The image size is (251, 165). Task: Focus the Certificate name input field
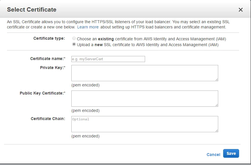[x=108, y=59]
